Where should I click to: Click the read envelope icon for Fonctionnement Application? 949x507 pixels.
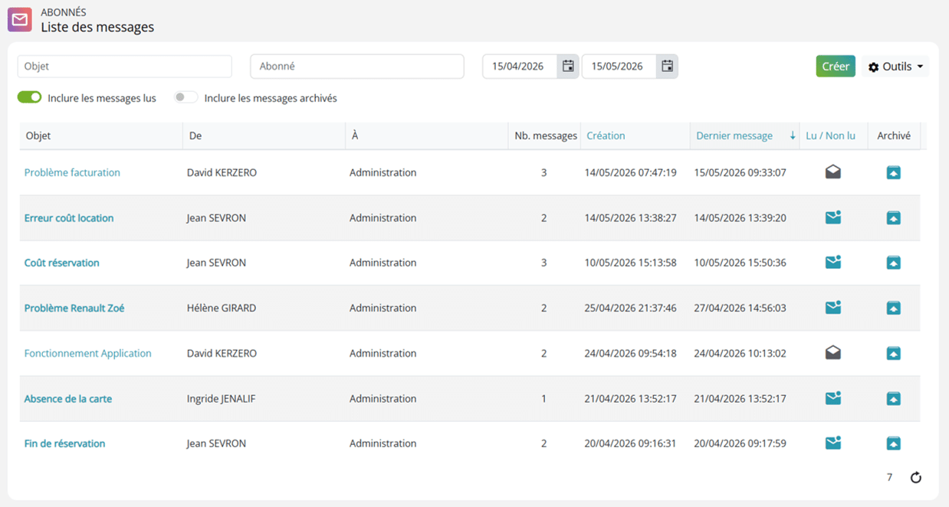833,353
